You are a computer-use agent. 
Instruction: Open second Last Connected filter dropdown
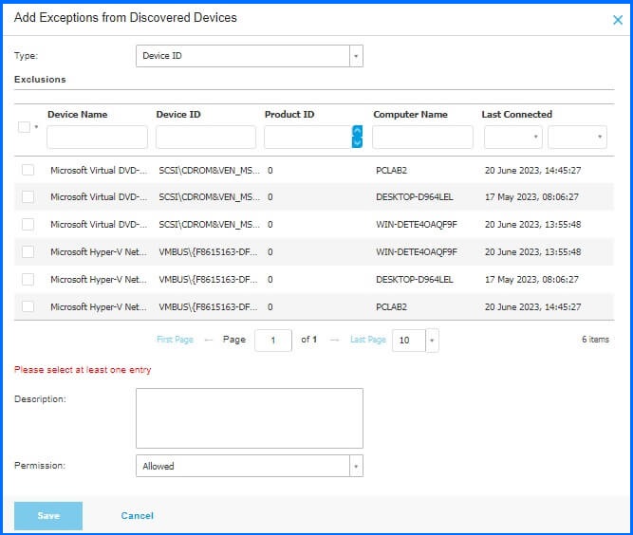[577, 138]
